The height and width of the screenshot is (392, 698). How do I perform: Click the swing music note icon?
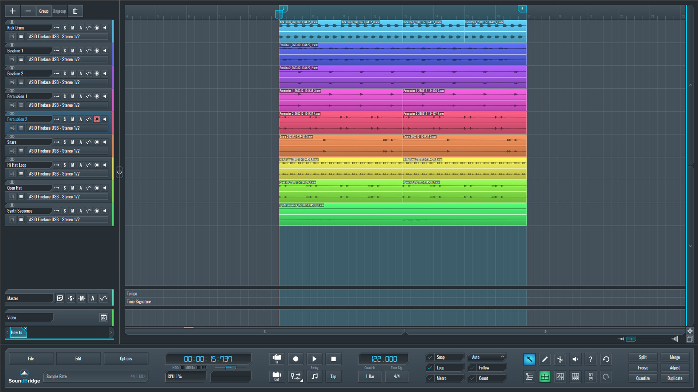tap(314, 376)
